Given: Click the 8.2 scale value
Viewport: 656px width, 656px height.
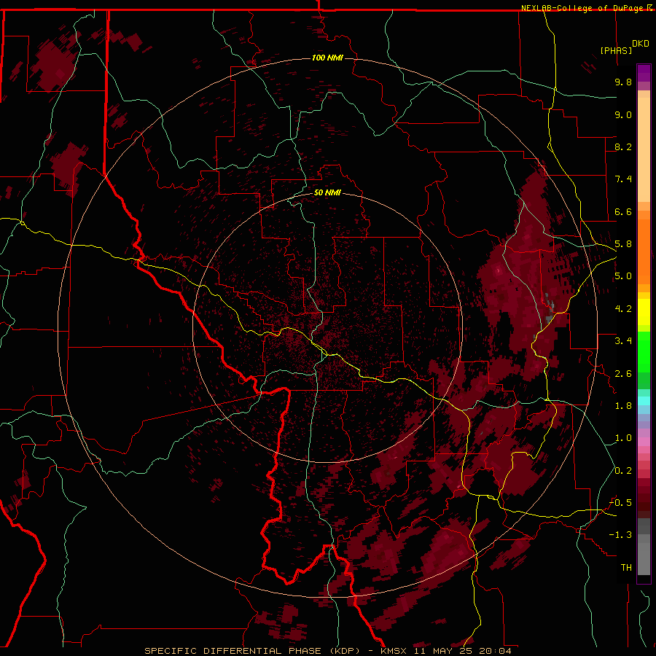Looking at the screenshot, I should (623, 147).
